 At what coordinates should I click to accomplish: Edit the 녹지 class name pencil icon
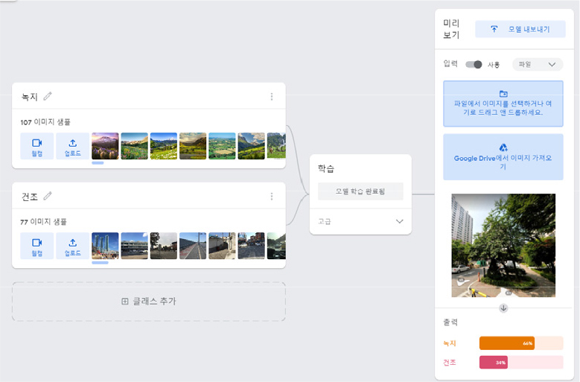click(48, 97)
